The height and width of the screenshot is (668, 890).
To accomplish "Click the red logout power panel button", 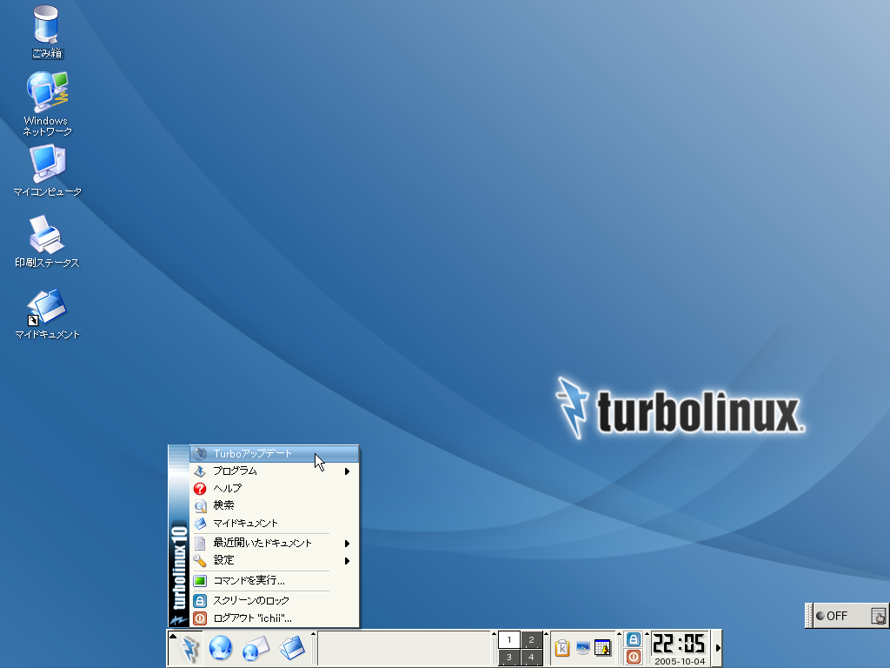I will coord(634,658).
